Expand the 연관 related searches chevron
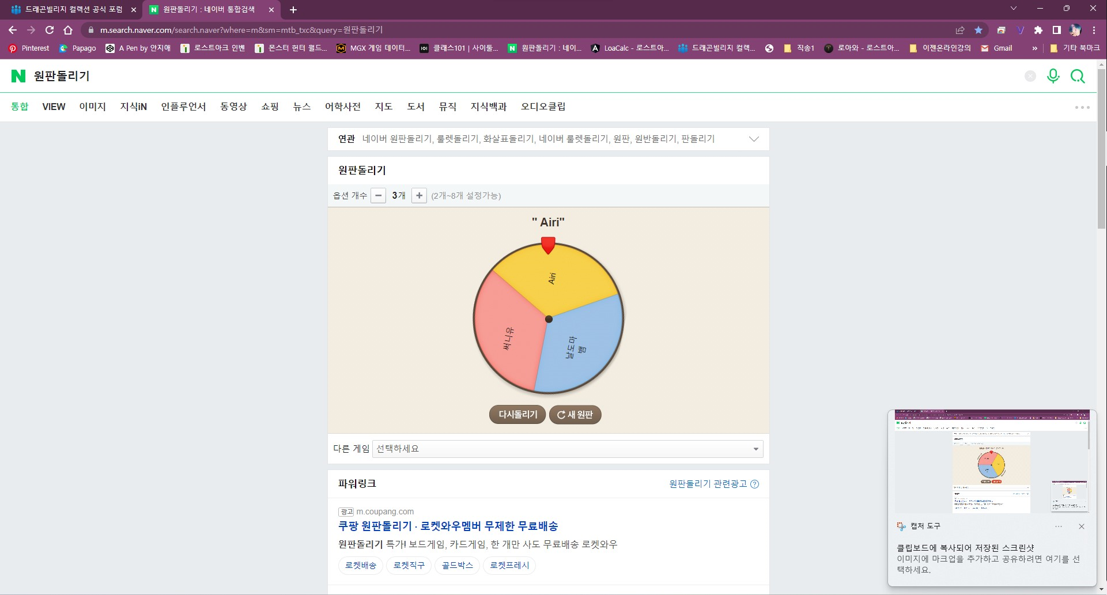 coord(753,139)
